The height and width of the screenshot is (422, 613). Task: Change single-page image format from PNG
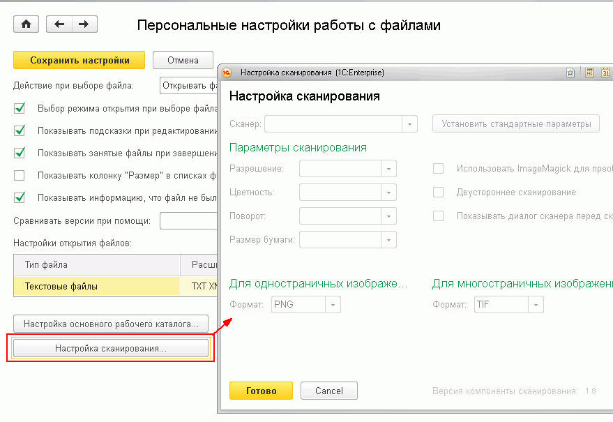pos(333,304)
